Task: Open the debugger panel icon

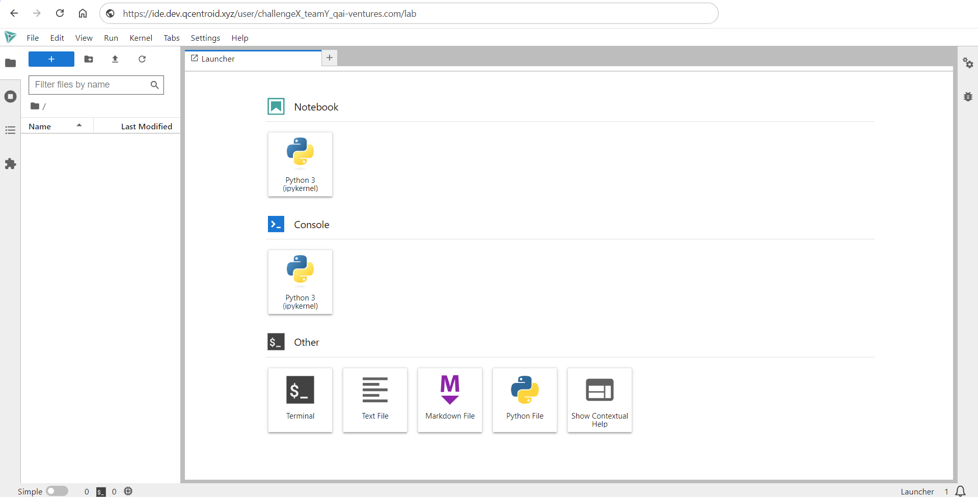Action: pos(968,97)
